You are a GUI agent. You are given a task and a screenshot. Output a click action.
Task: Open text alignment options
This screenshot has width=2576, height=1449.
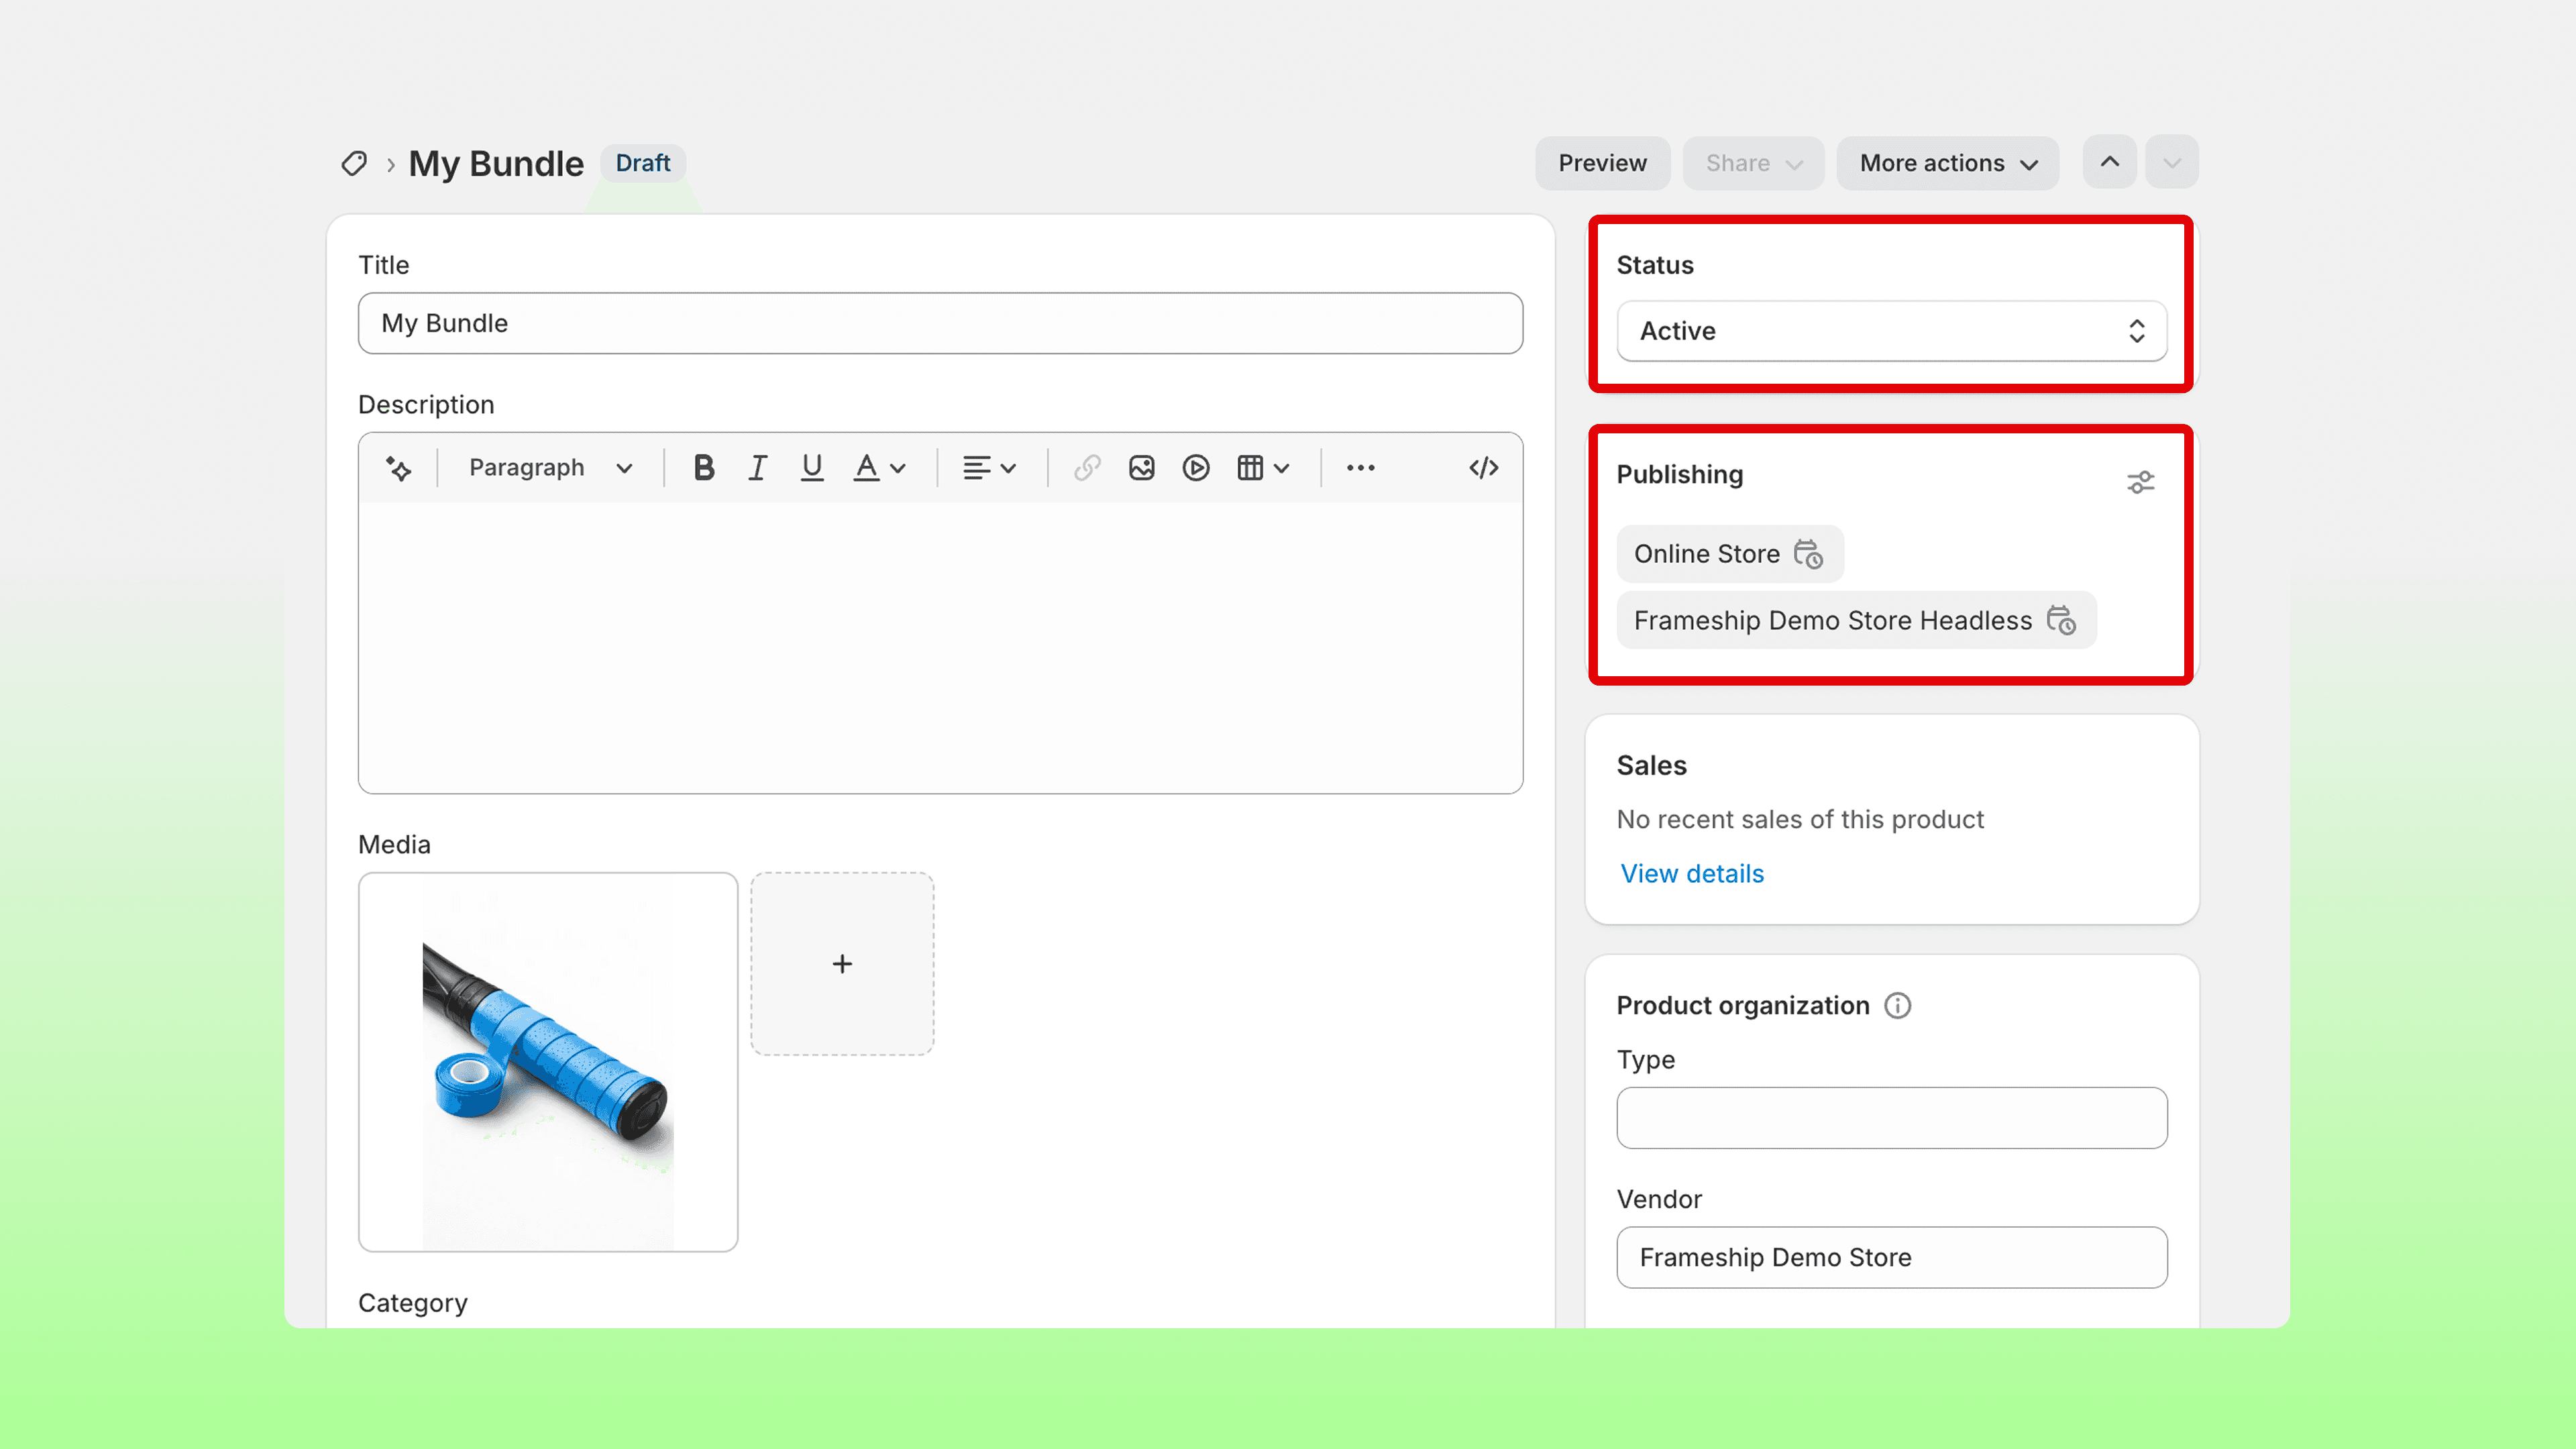point(988,468)
